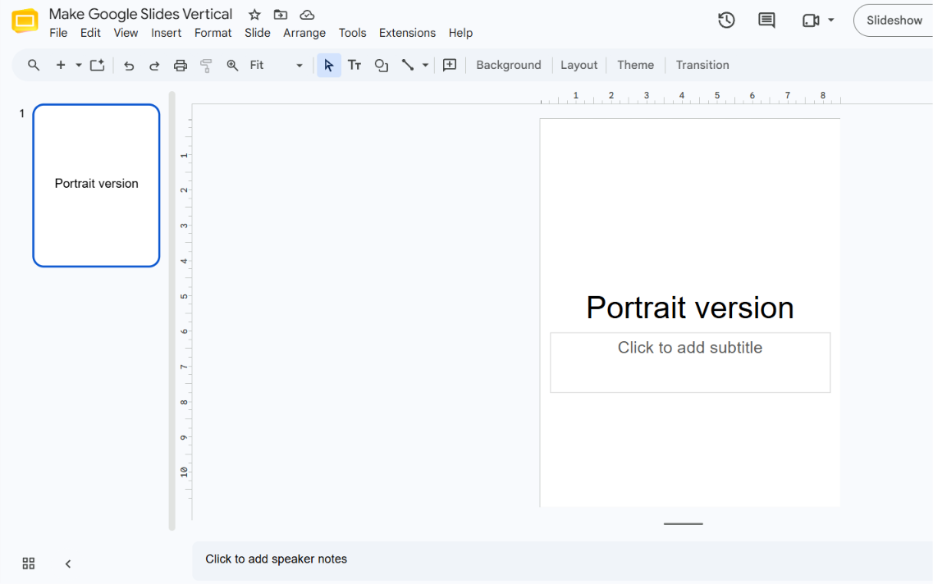Select the zoom tool icon
The image size is (933, 584).
[x=233, y=66]
